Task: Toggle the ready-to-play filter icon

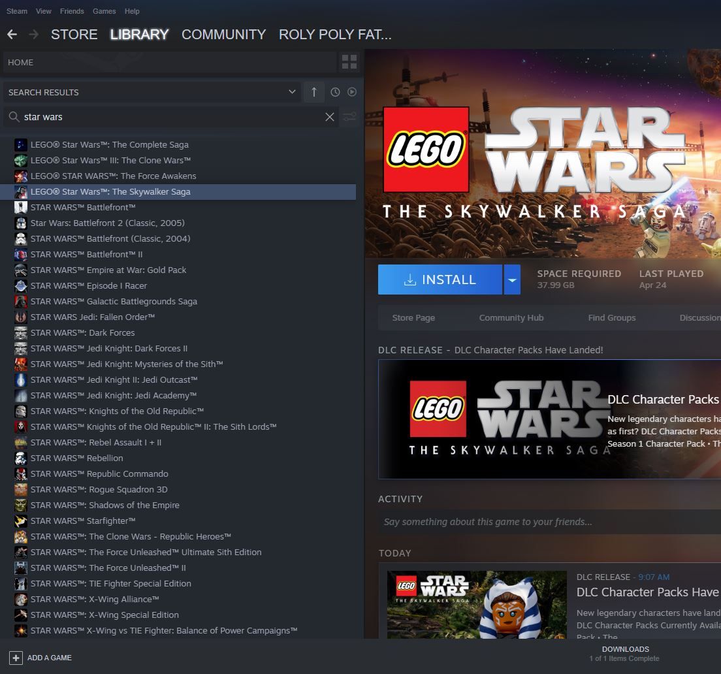Action: 352,92
